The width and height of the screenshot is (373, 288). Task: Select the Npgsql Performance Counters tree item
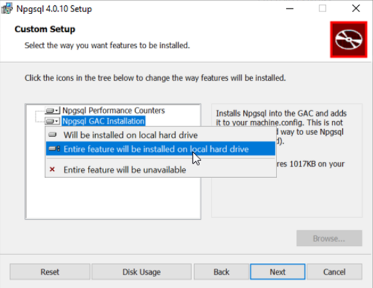tap(113, 110)
